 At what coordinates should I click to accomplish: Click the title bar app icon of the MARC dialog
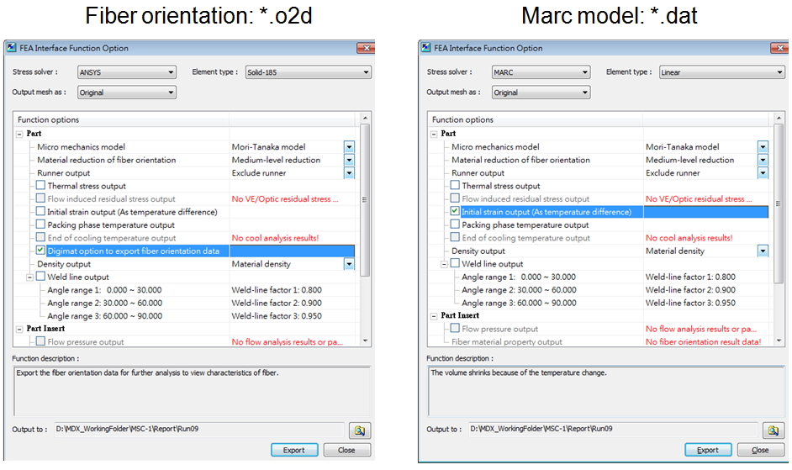tap(425, 48)
